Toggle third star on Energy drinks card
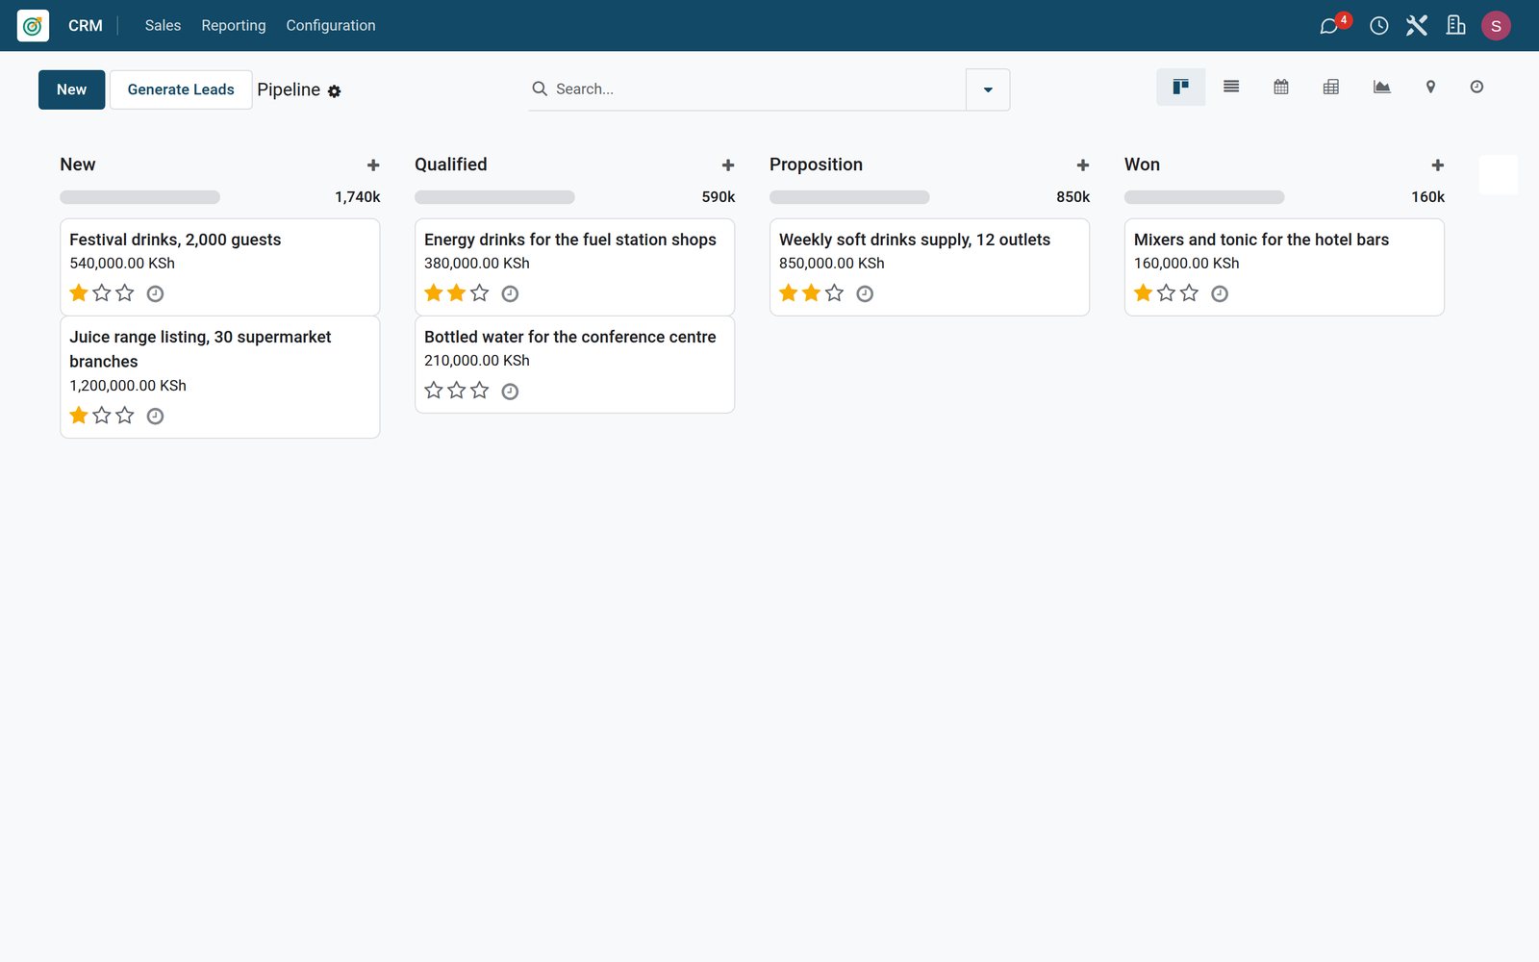Image resolution: width=1539 pixels, height=962 pixels. (x=480, y=293)
